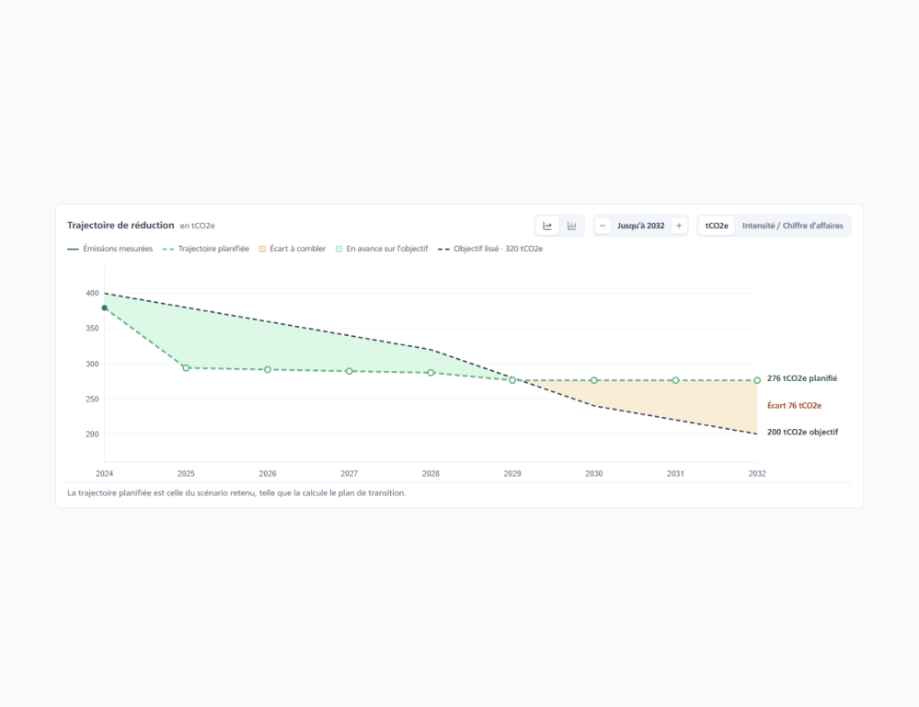Switch to line chart view

547,226
